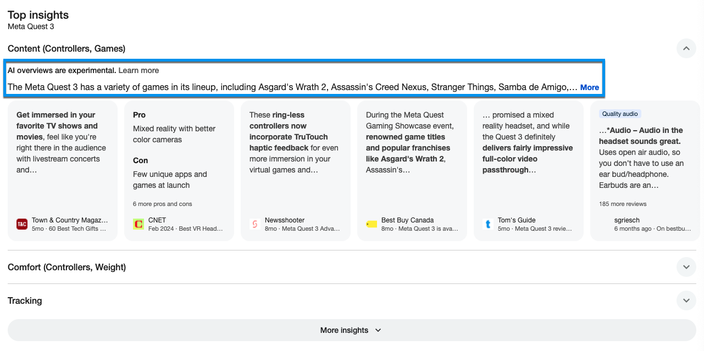Expand the Comfort (Controllers, Weight) section

coord(686,267)
